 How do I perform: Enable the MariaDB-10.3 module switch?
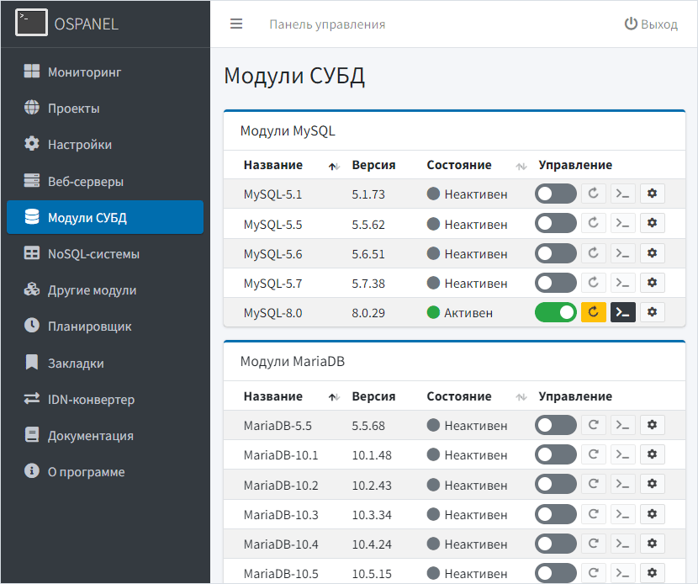click(x=556, y=514)
